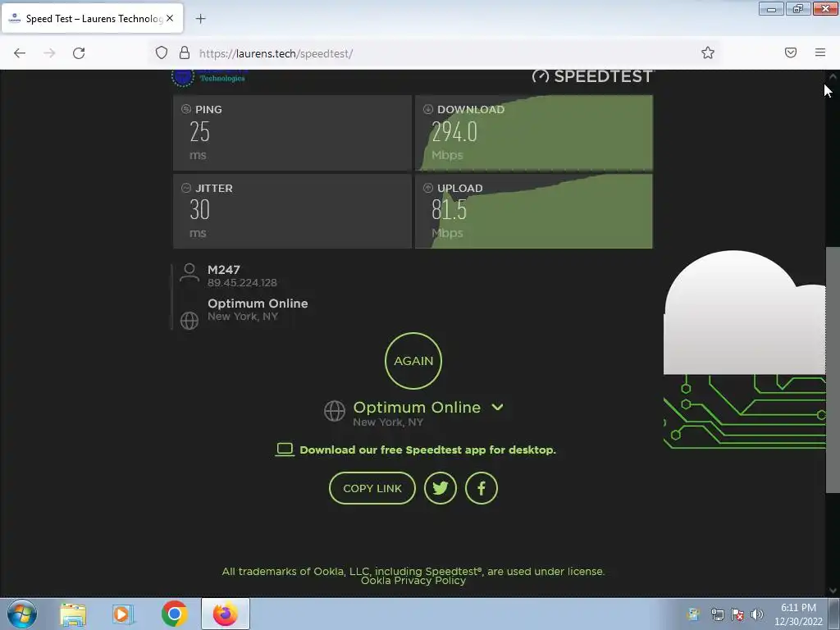The height and width of the screenshot is (630, 840).
Task: Open the Windows Start menu
Action: pos(22,614)
